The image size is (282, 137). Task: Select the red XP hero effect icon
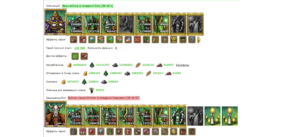click(x=137, y=40)
